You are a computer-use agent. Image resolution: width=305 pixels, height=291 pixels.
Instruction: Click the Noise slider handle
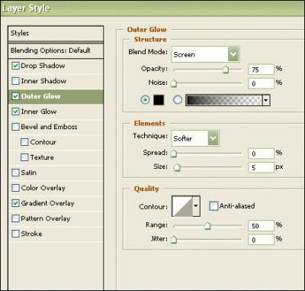tap(174, 83)
